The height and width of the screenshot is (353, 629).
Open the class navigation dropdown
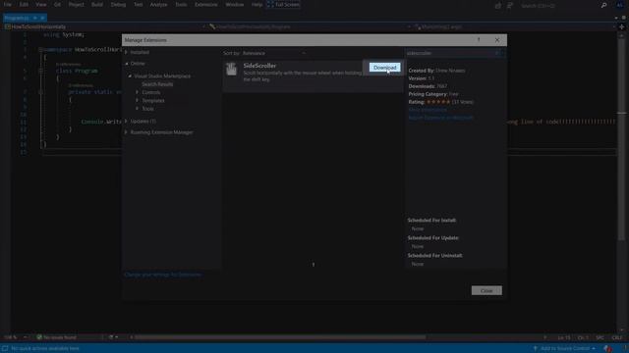pos(311,26)
